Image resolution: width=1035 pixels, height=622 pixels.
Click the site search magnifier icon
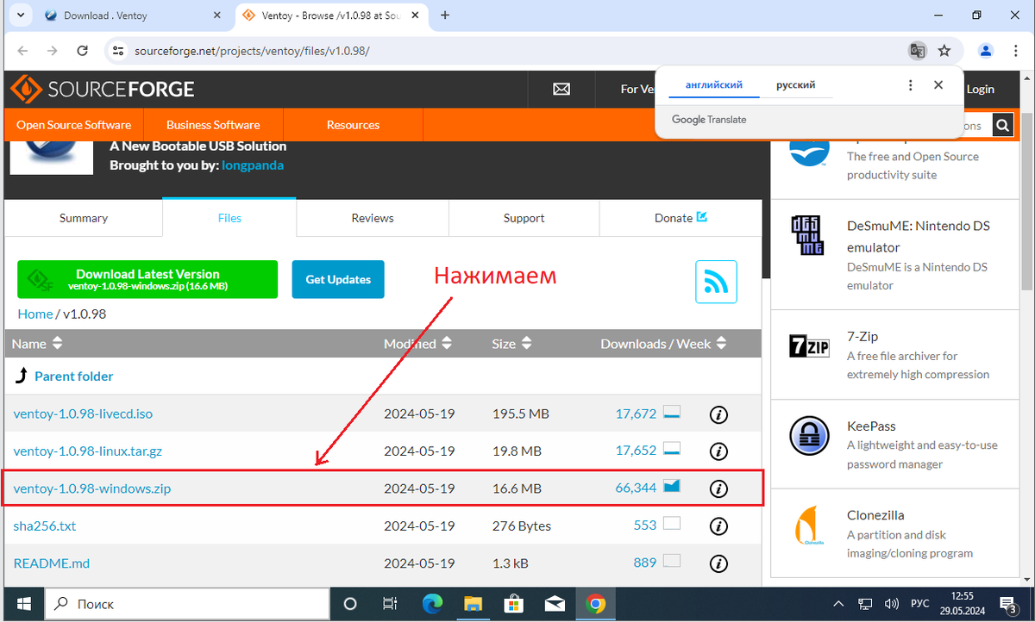[x=1002, y=125]
